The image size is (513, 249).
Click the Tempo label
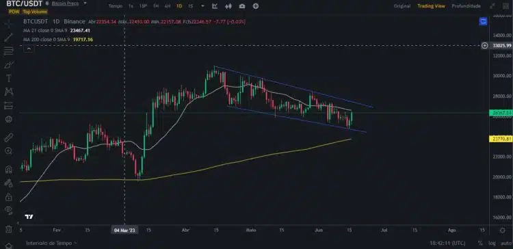[x=115, y=6]
